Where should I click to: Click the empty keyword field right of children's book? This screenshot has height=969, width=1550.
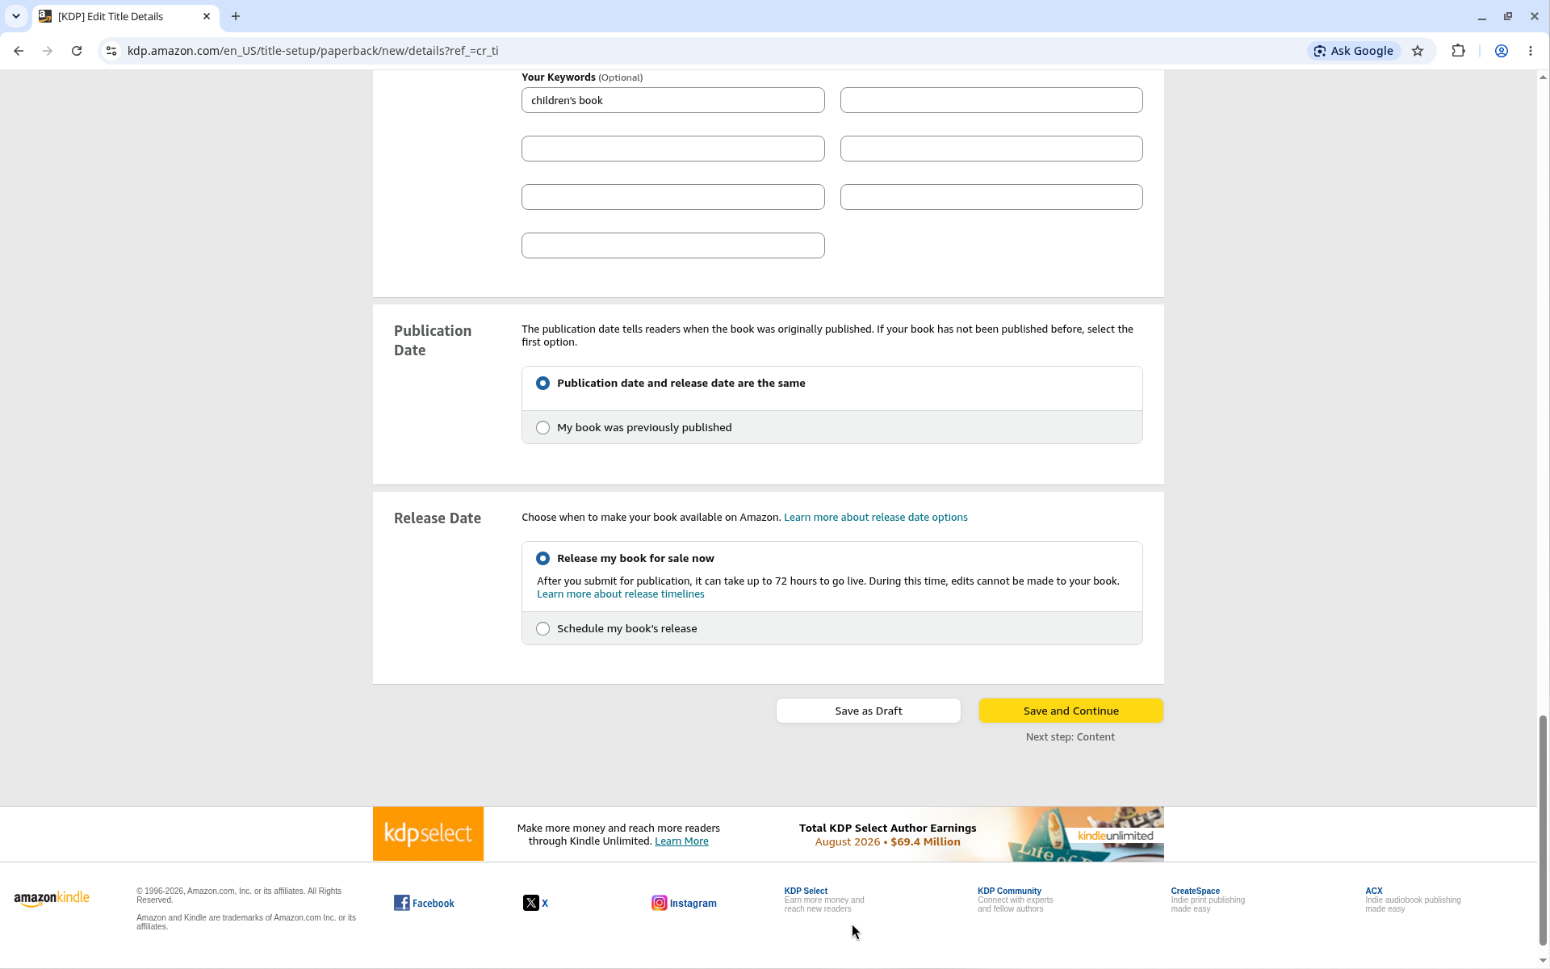pos(991,100)
